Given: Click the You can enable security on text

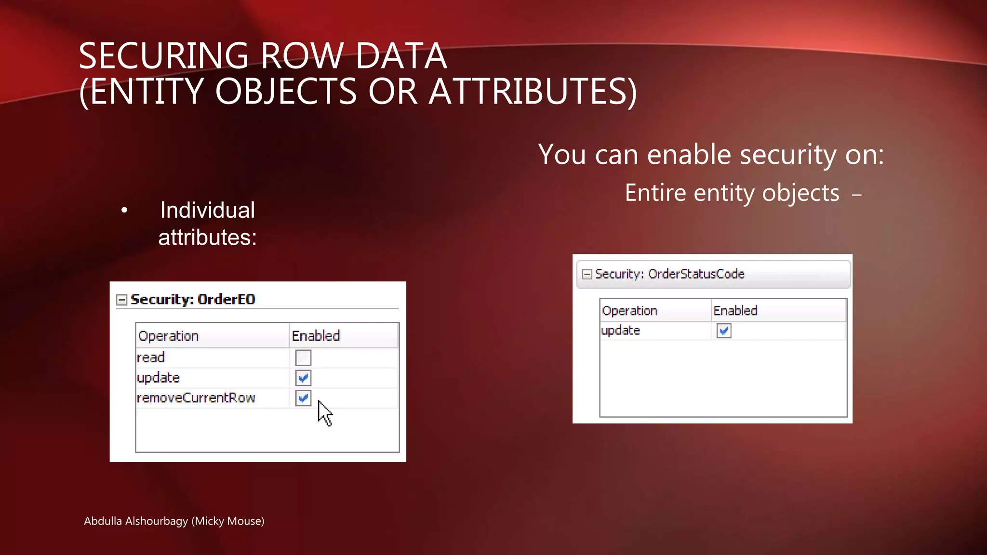Looking at the screenshot, I should 711,155.
